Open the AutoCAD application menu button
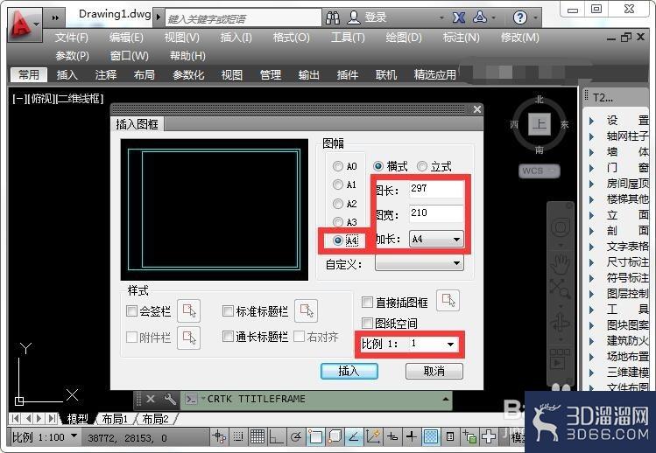The width and height of the screenshot is (656, 453). coord(25,25)
